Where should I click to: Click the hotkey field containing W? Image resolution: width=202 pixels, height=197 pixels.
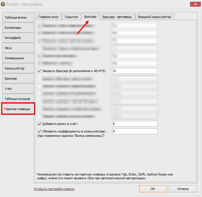pyautogui.click(x=135, y=71)
